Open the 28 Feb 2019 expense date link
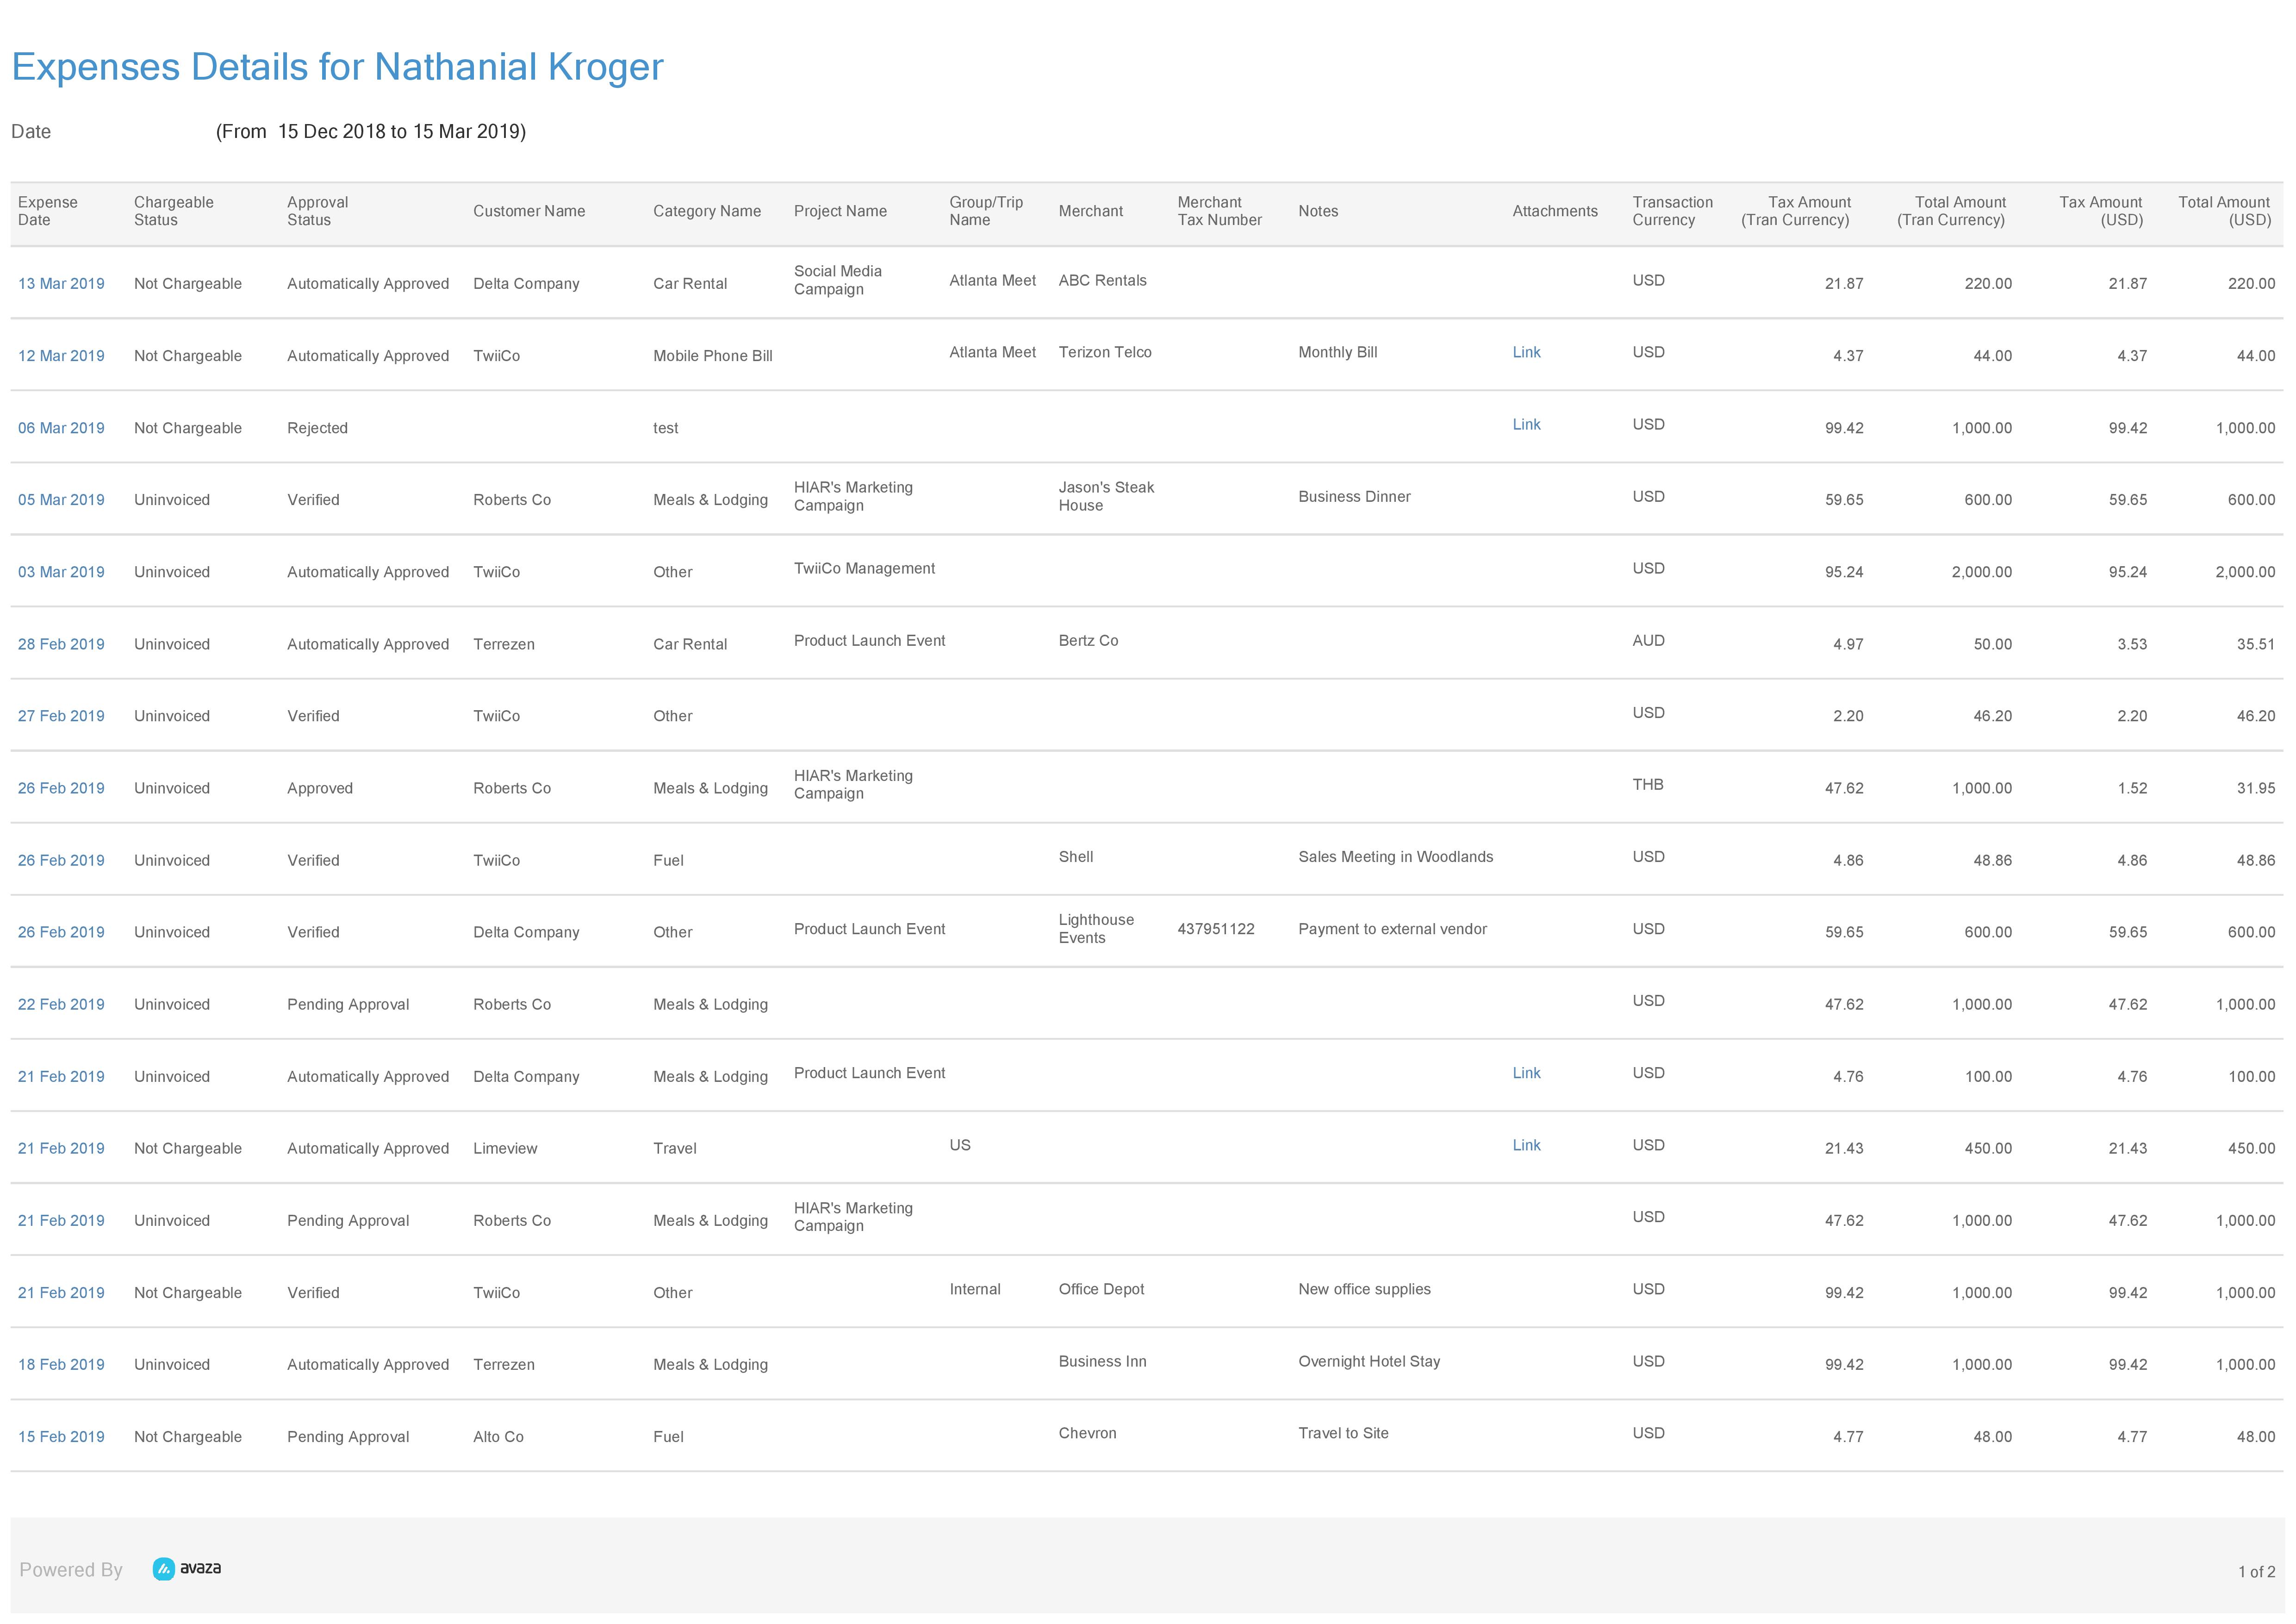 pyautogui.click(x=61, y=644)
